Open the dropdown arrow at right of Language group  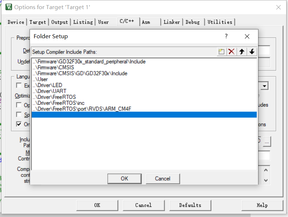click(265, 86)
